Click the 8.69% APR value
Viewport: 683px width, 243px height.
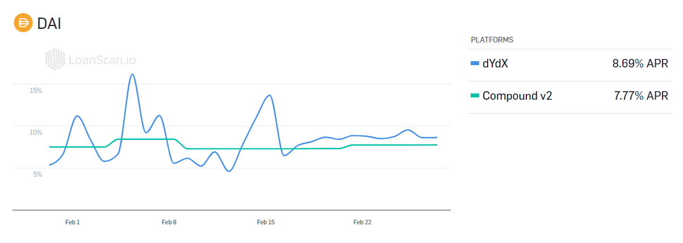pyautogui.click(x=640, y=64)
